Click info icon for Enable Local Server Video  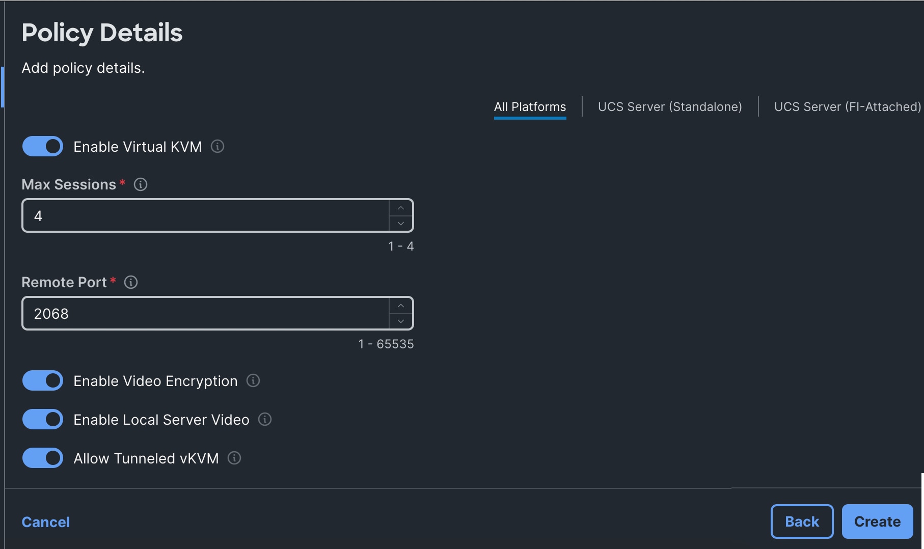tap(265, 419)
